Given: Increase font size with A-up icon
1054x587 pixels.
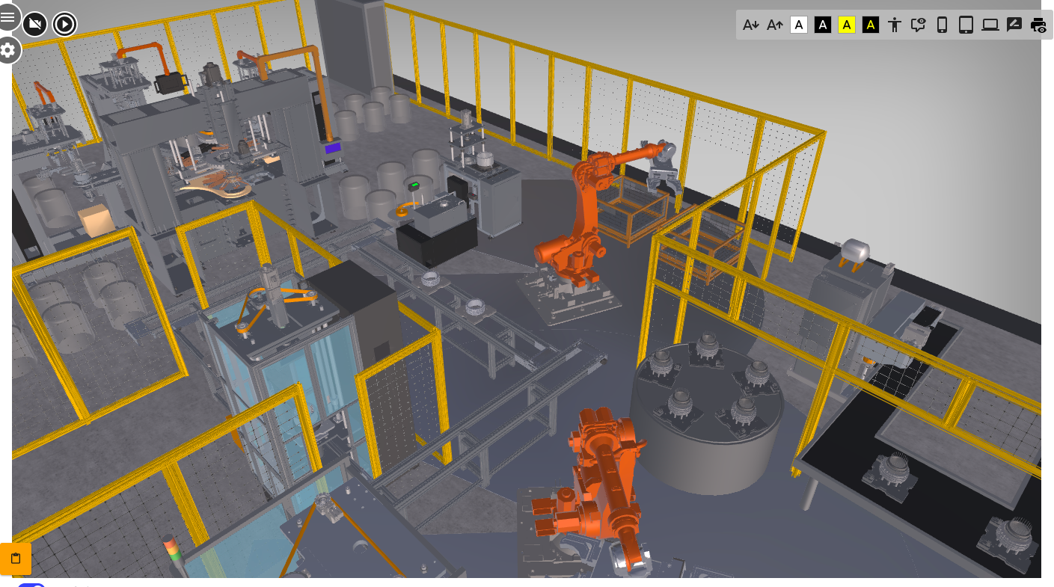Looking at the screenshot, I should (775, 25).
